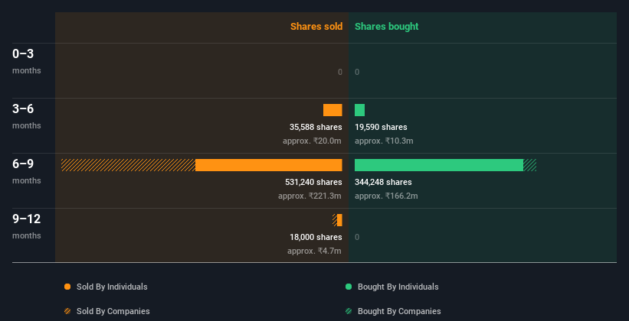Screen dimensions: 629x321
Task: Click the 344,248 shares value
Action: point(383,182)
